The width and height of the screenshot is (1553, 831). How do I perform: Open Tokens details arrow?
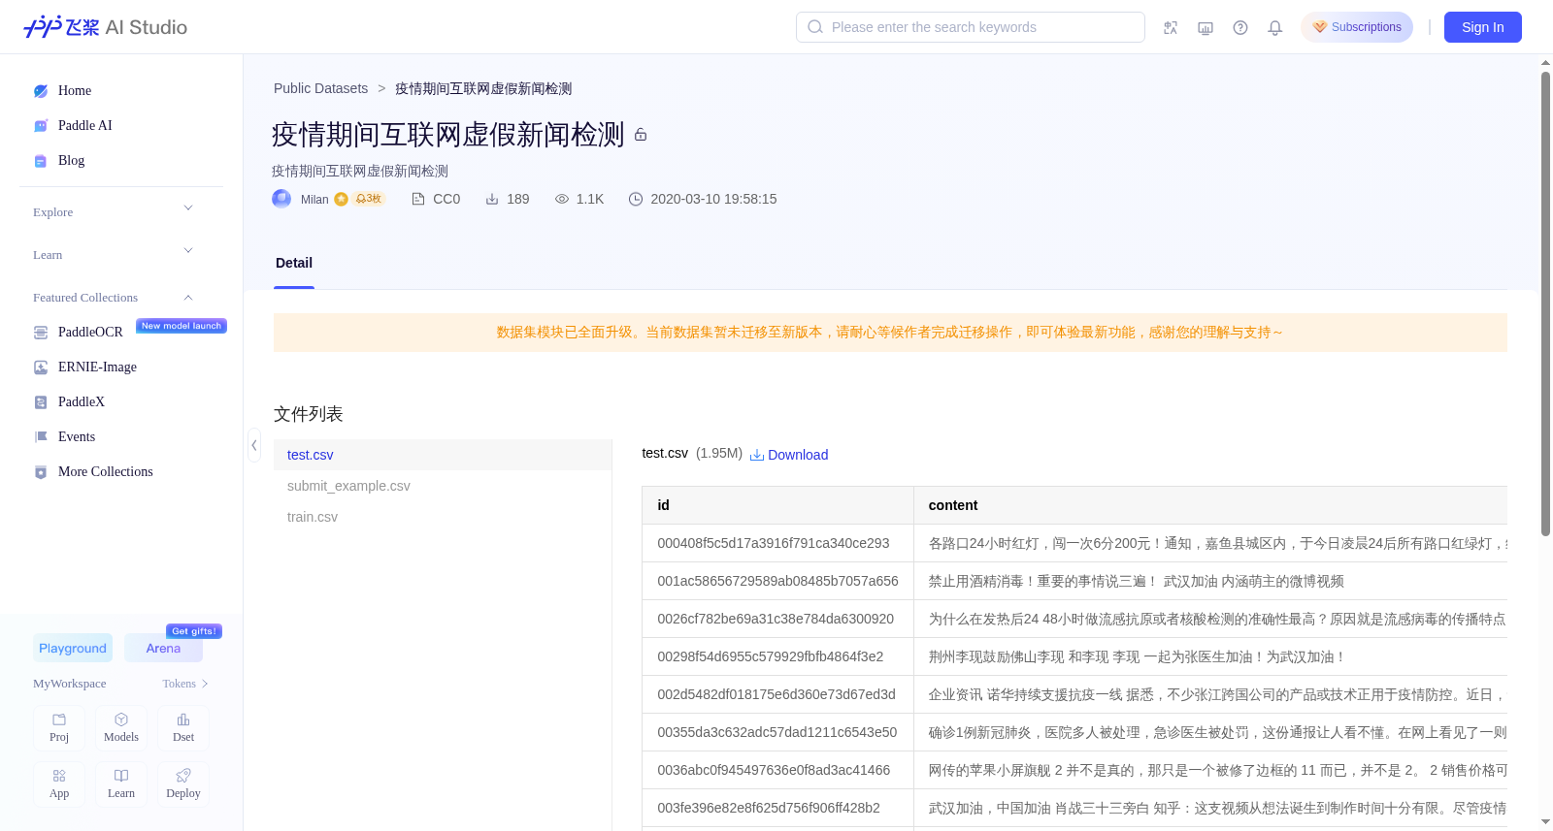coord(205,684)
